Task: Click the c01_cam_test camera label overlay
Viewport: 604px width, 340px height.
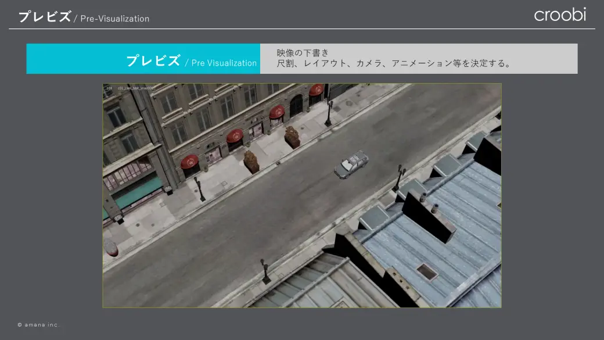Action: coord(135,88)
